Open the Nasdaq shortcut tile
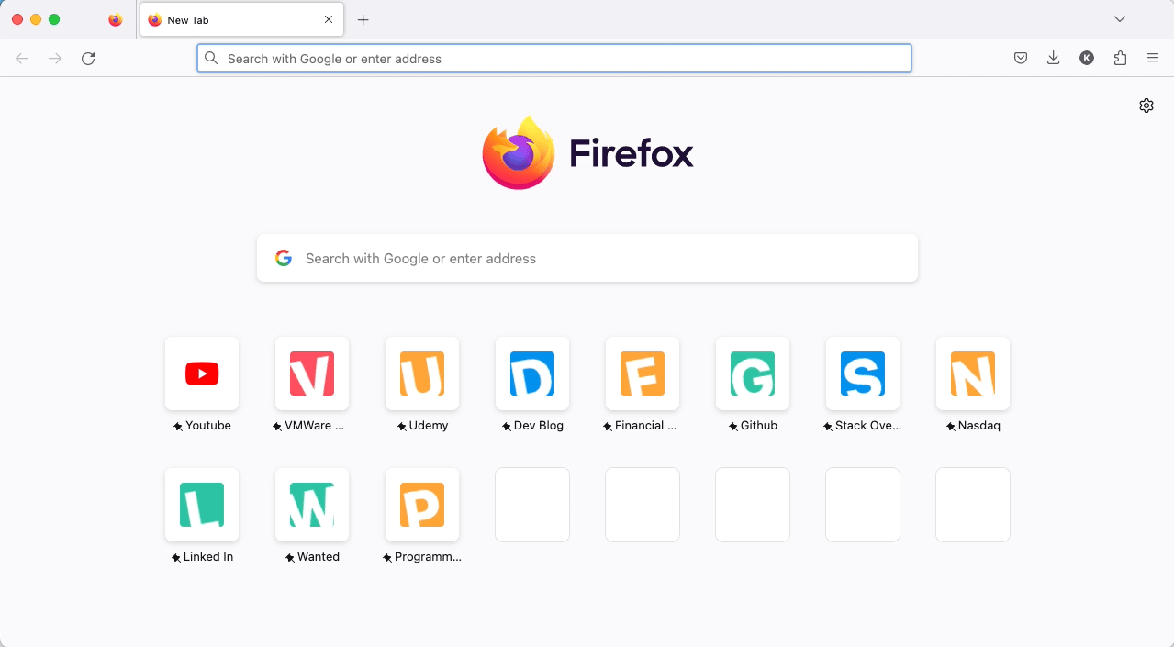1174x647 pixels. pyautogui.click(x=973, y=374)
